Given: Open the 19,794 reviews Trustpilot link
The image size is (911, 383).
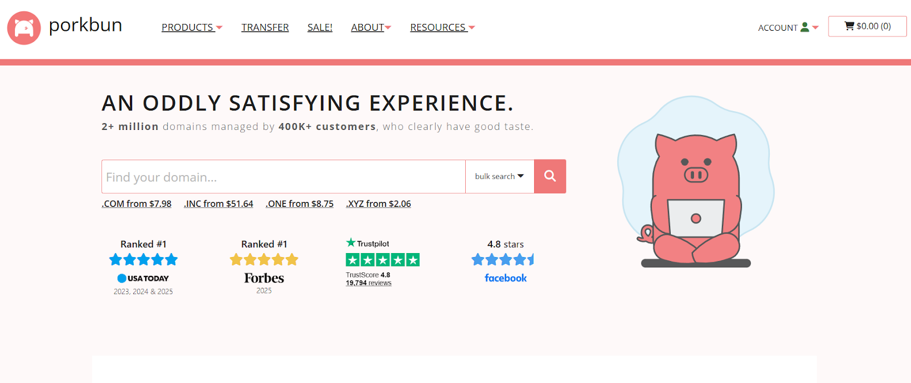Looking at the screenshot, I should click(368, 283).
